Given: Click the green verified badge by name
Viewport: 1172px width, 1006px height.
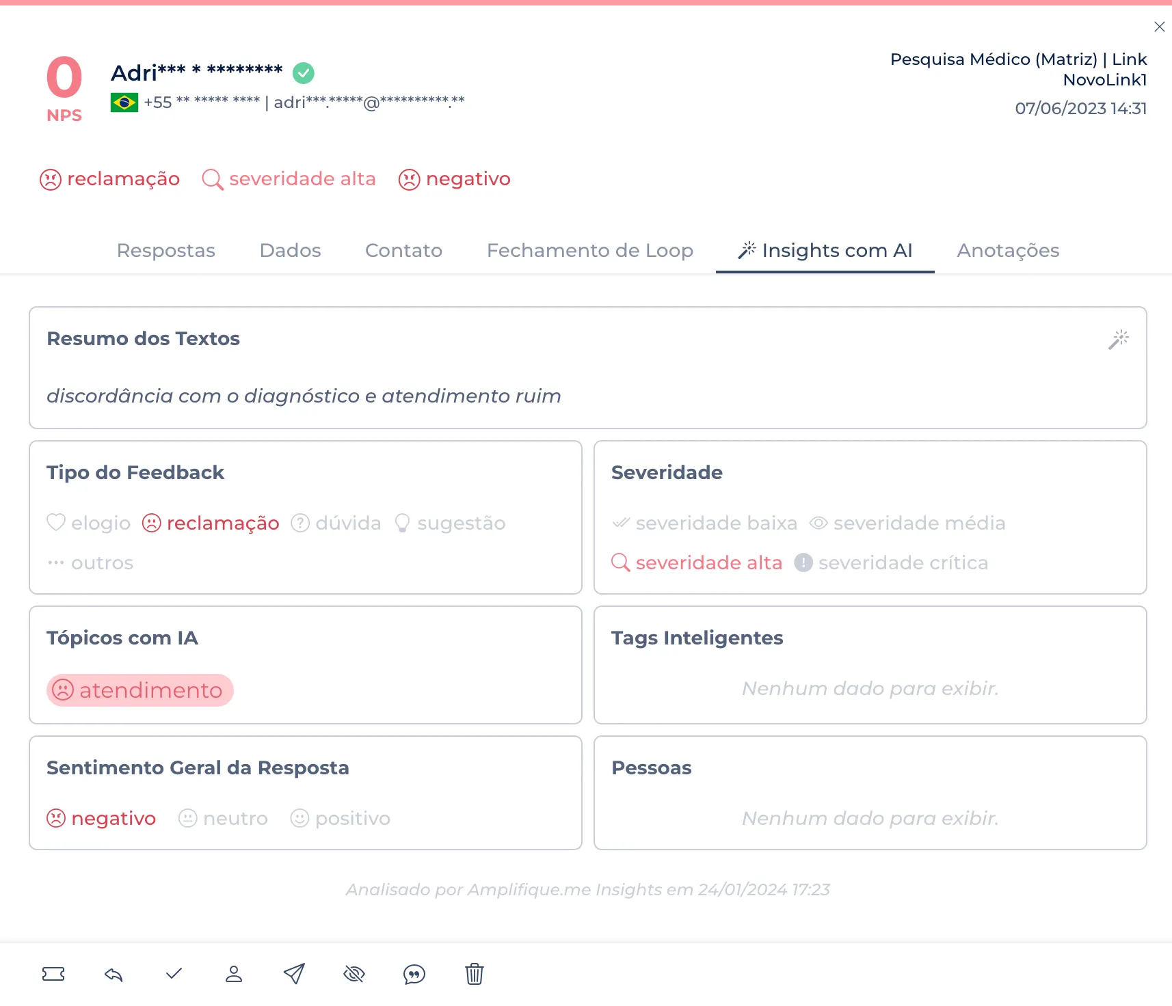Looking at the screenshot, I should coord(303,72).
